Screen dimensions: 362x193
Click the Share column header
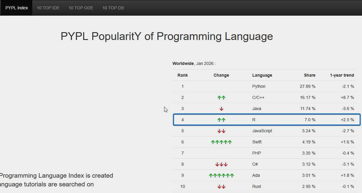(x=310, y=75)
